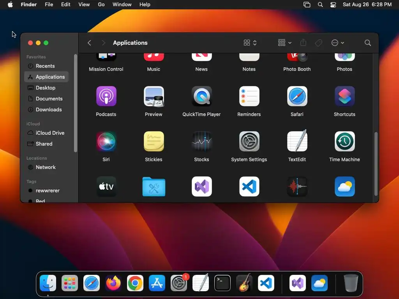This screenshot has width=399, height=299.
Task: Click Stage Manager icon in menu bar
Action: click(307, 5)
